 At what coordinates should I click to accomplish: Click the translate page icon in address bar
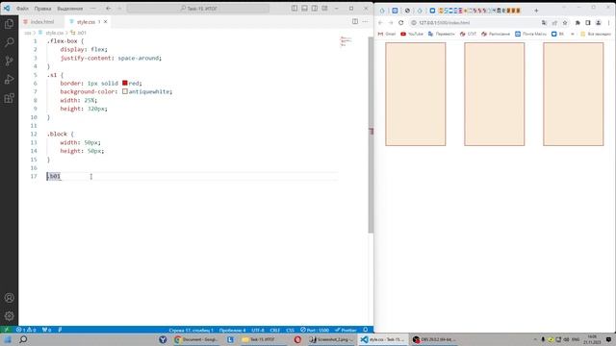[x=544, y=23]
